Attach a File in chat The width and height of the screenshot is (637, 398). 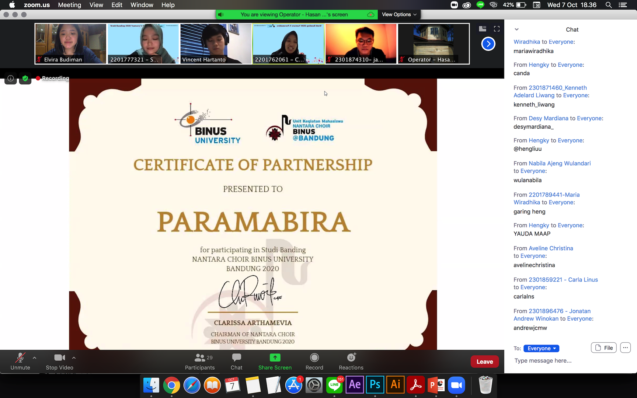pos(604,348)
